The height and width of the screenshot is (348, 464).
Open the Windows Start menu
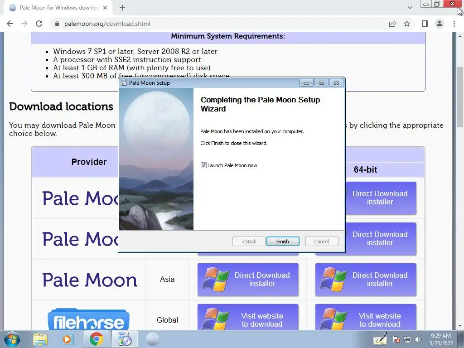click(12, 339)
